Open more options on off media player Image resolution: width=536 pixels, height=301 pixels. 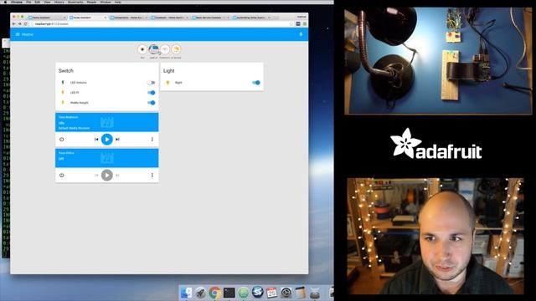click(152, 175)
